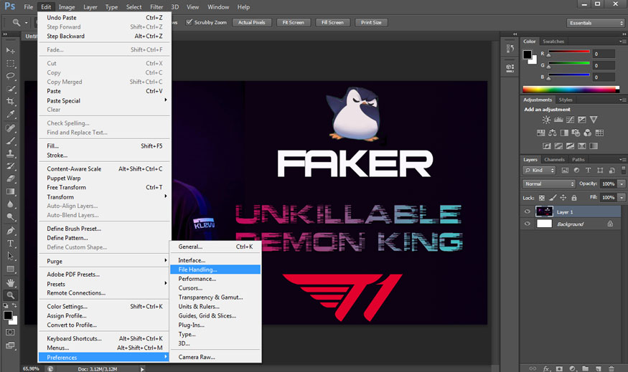
Task: Select the Blur tool
Action: point(11,204)
